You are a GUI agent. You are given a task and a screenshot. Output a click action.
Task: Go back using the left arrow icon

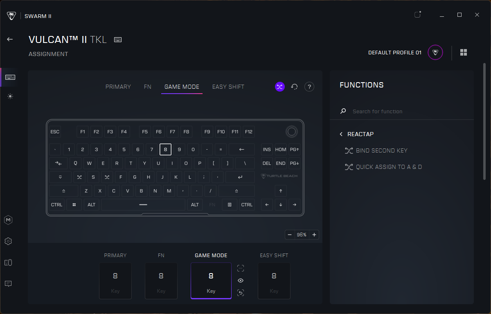[10, 39]
